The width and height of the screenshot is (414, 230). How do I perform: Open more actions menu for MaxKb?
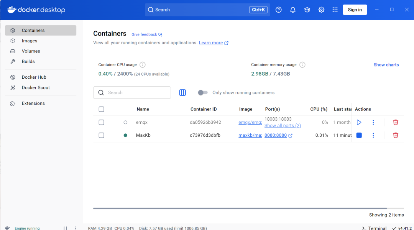tap(373, 135)
